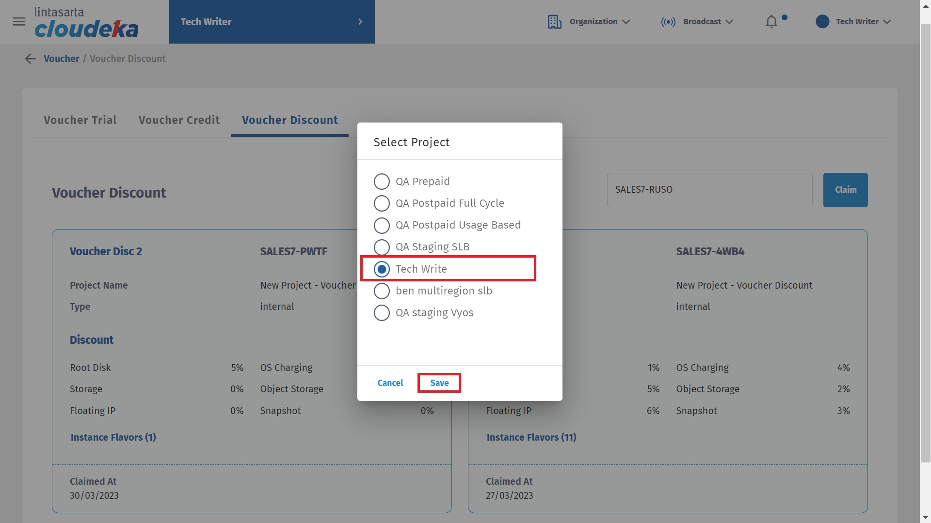Click the voucher code input field
This screenshot has width=931, height=523.
tap(709, 190)
